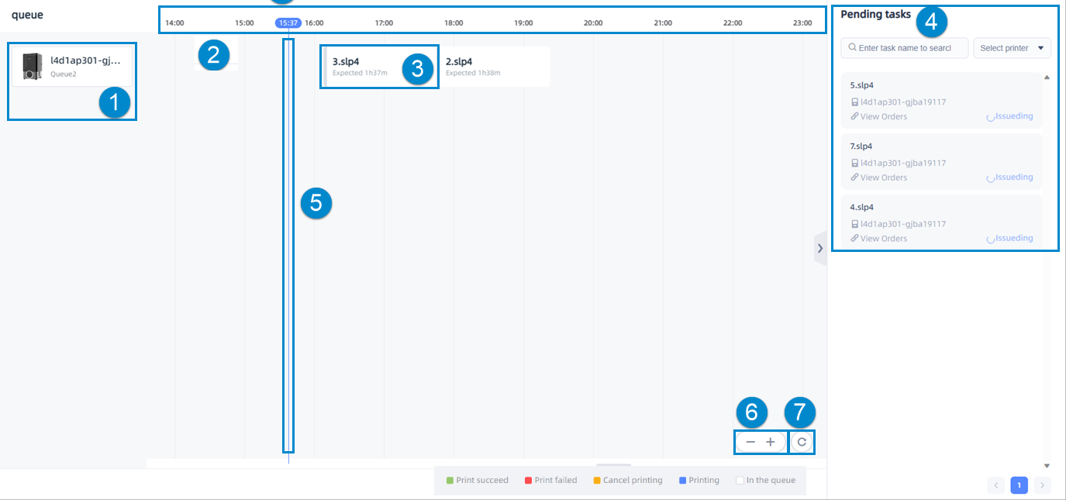
Task: Collapse the Pending tasks side panel
Action: click(820, 248)
